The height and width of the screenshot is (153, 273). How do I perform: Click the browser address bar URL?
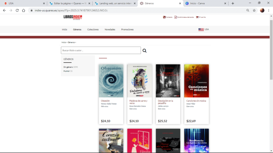(71, 10)
